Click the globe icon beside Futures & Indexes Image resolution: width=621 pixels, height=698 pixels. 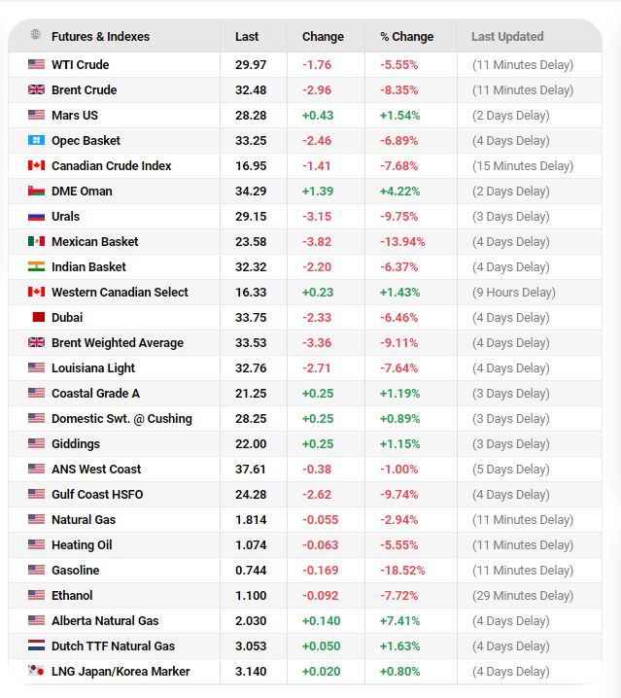click(x=36, y=34)
